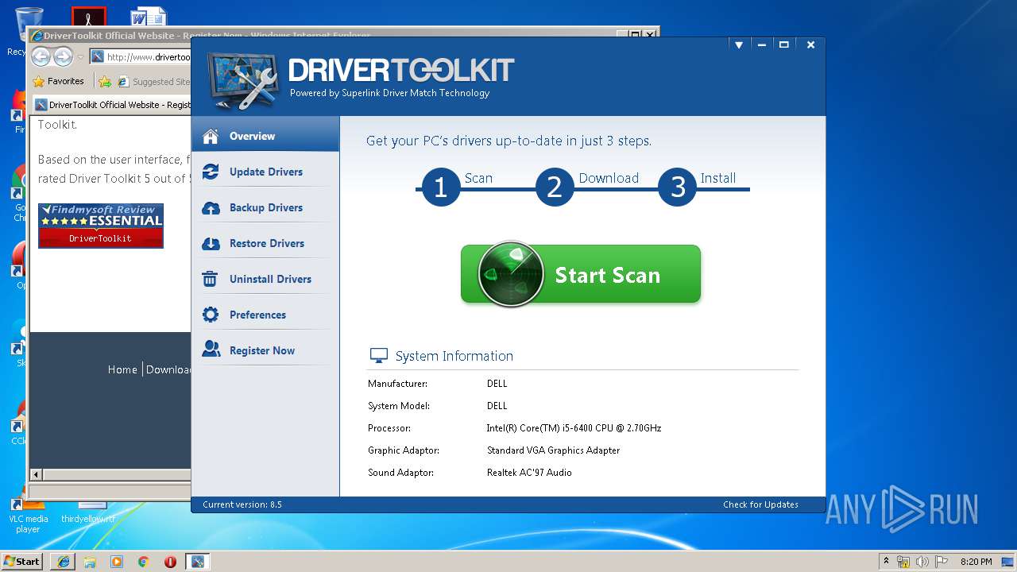Click the Driver Toolkit monitor-and-wrench logo
Viewport: 1017px width, 572px height.
coord(243,81)
